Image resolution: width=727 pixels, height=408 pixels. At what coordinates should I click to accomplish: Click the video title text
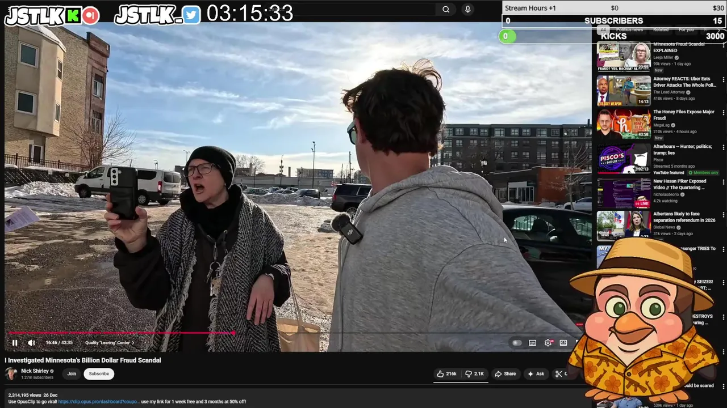[x=83, y=360]
